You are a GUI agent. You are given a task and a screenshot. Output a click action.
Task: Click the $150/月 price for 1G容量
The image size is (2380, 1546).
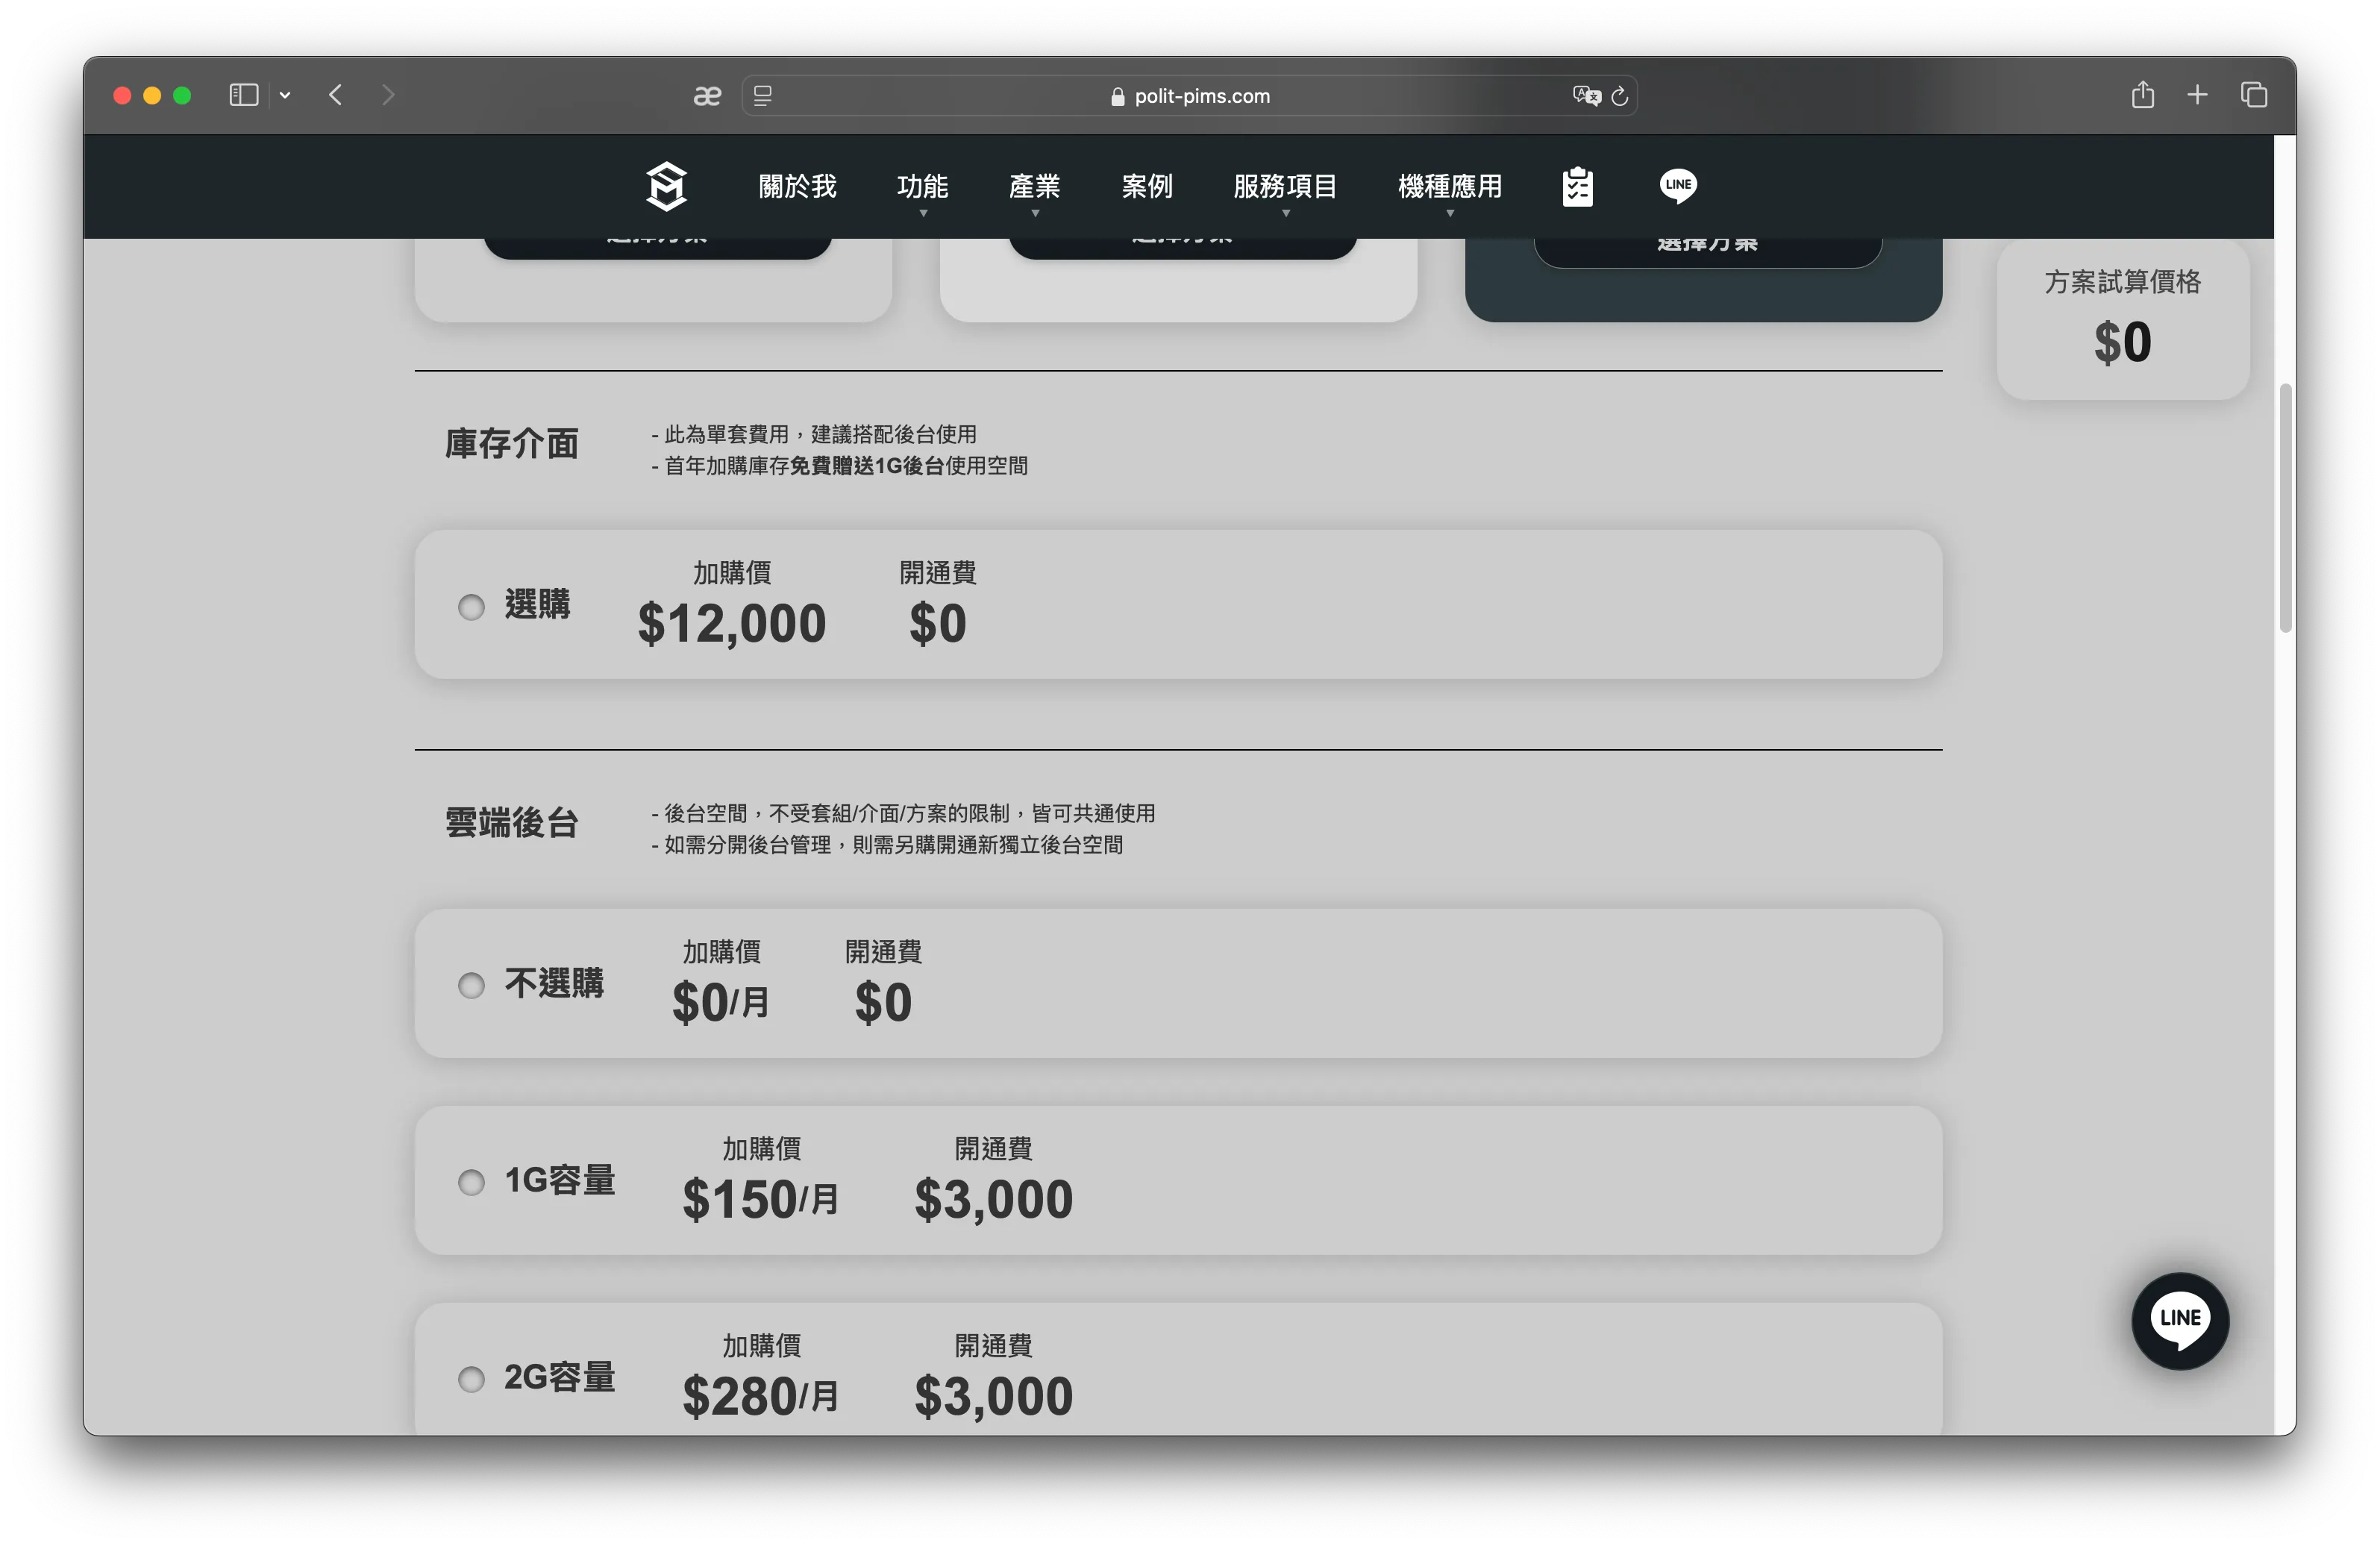click(x=760, y=1199)
